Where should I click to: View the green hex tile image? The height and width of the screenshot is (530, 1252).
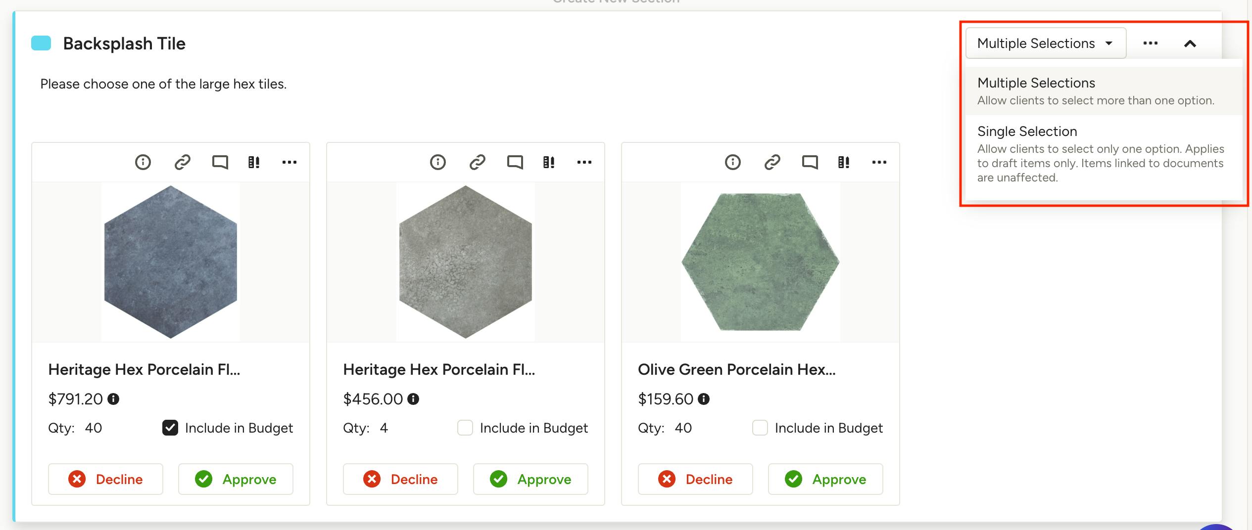pyautogui.click(x=761, y=262)
